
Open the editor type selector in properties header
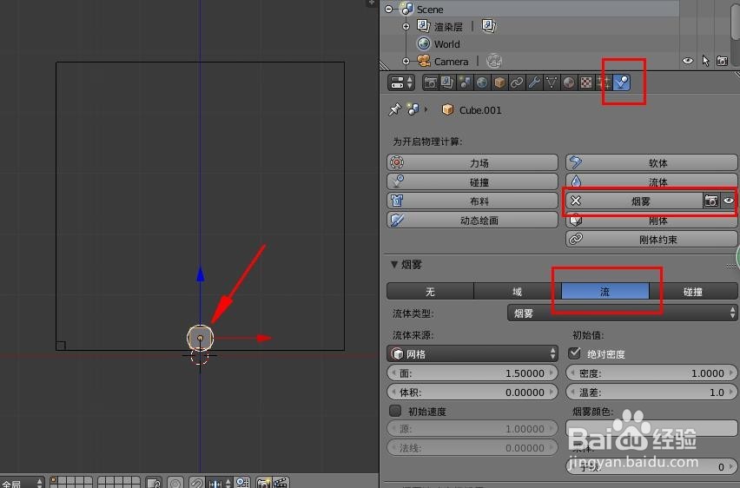pyautogui.click(x=401, y=83)
